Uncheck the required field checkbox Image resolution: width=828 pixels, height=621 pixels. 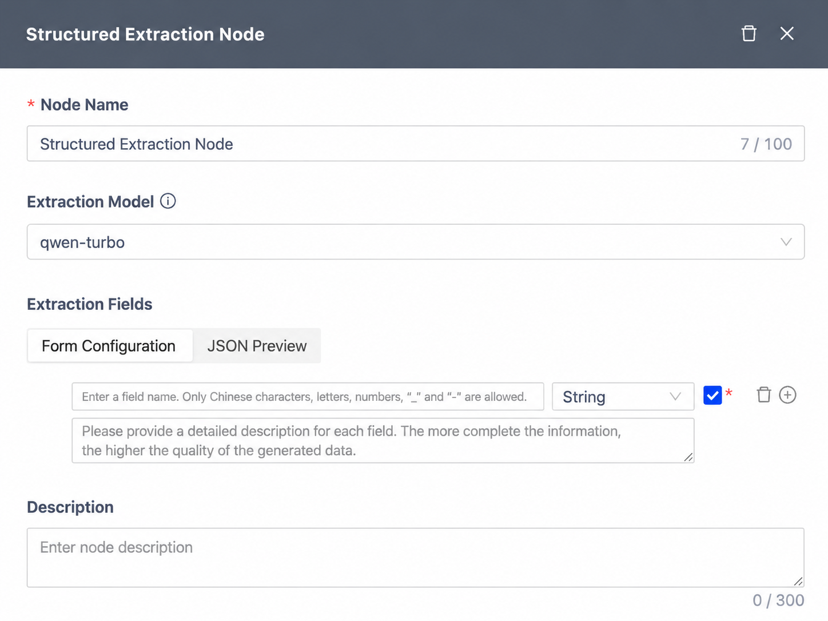(x=712, y=395)
